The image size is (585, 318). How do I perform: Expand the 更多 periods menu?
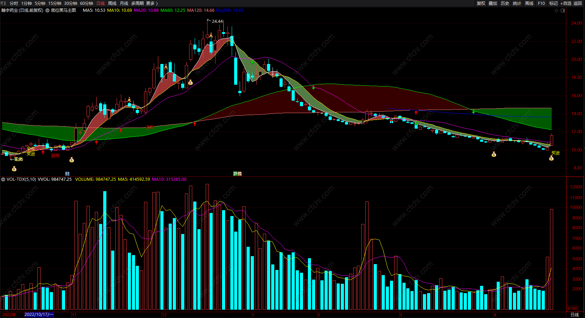point(152,3)
